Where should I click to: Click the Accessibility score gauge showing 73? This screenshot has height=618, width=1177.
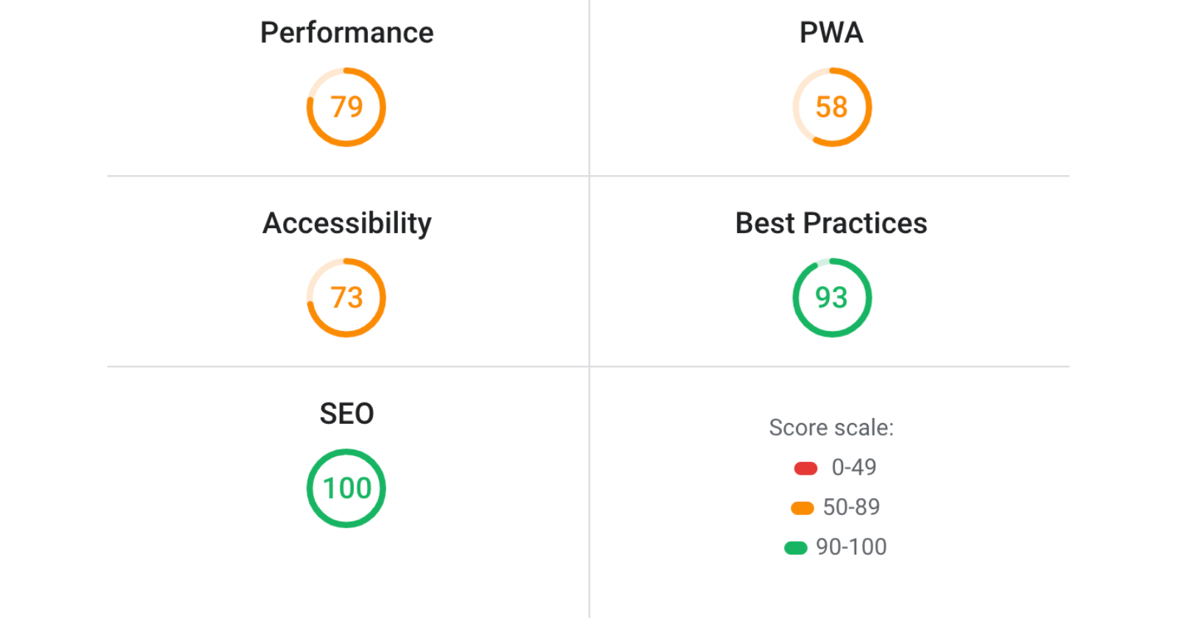tap(346, 297)
